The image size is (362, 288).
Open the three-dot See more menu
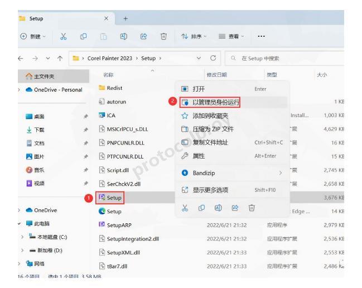tap(261, 36)
